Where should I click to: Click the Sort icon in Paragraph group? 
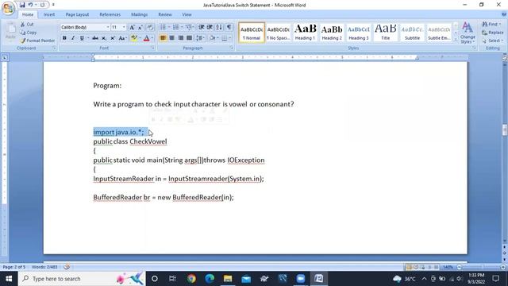[x=219, y=27]
